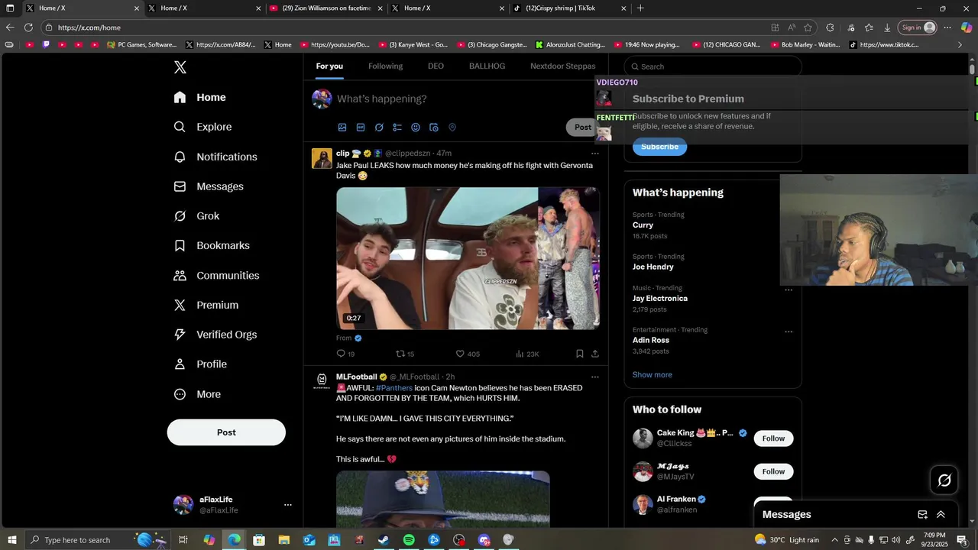Open Windows Start menu
The height and width of the screenshot is (550, 978).
(x=11, y=540)
